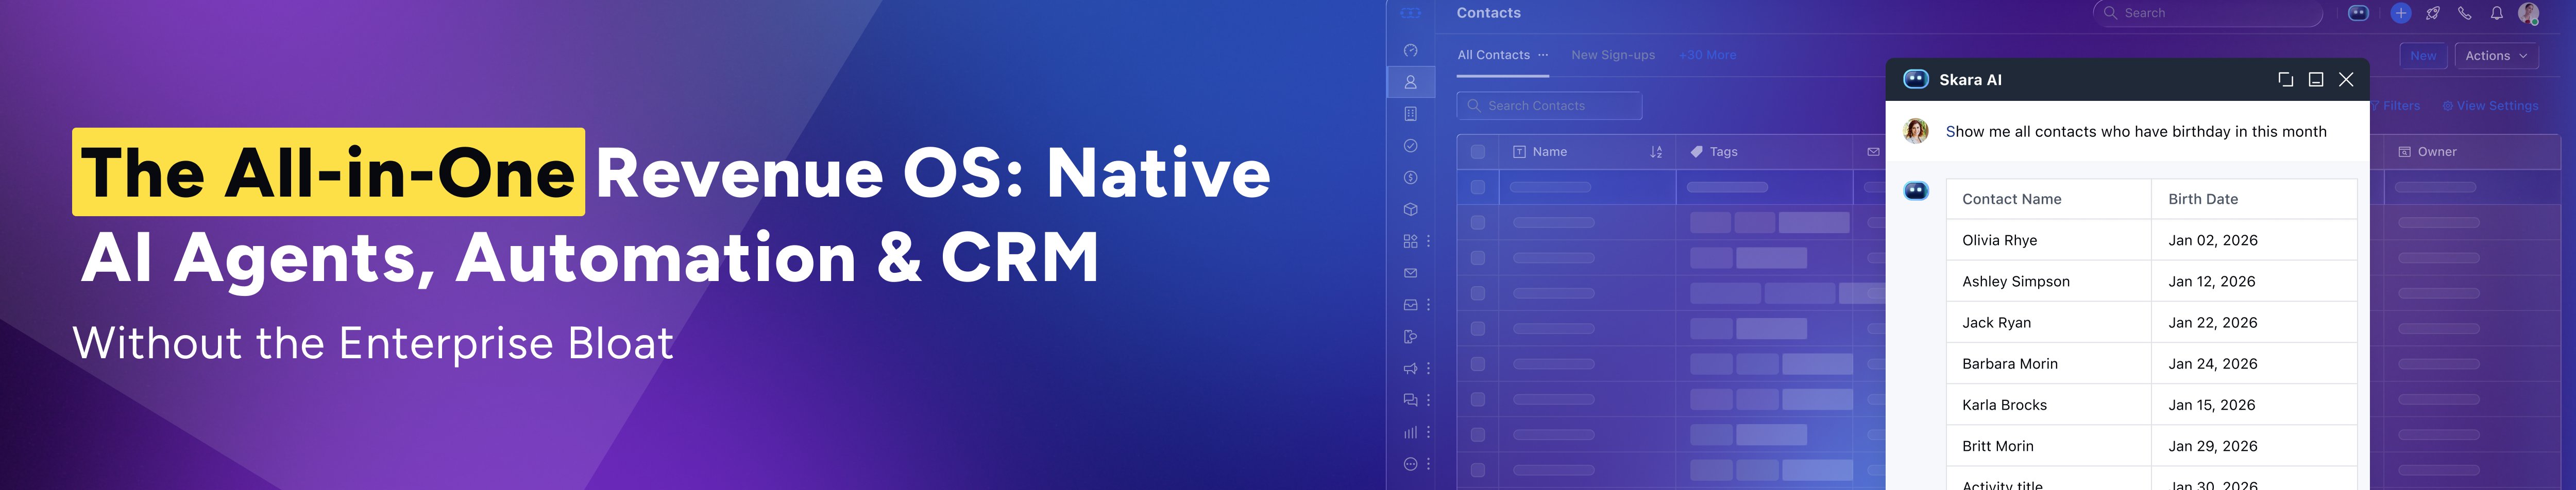The image size is (2576, 490).
Task: Open kebab menu beside bar chart icon
Action: click(1429, 432)
